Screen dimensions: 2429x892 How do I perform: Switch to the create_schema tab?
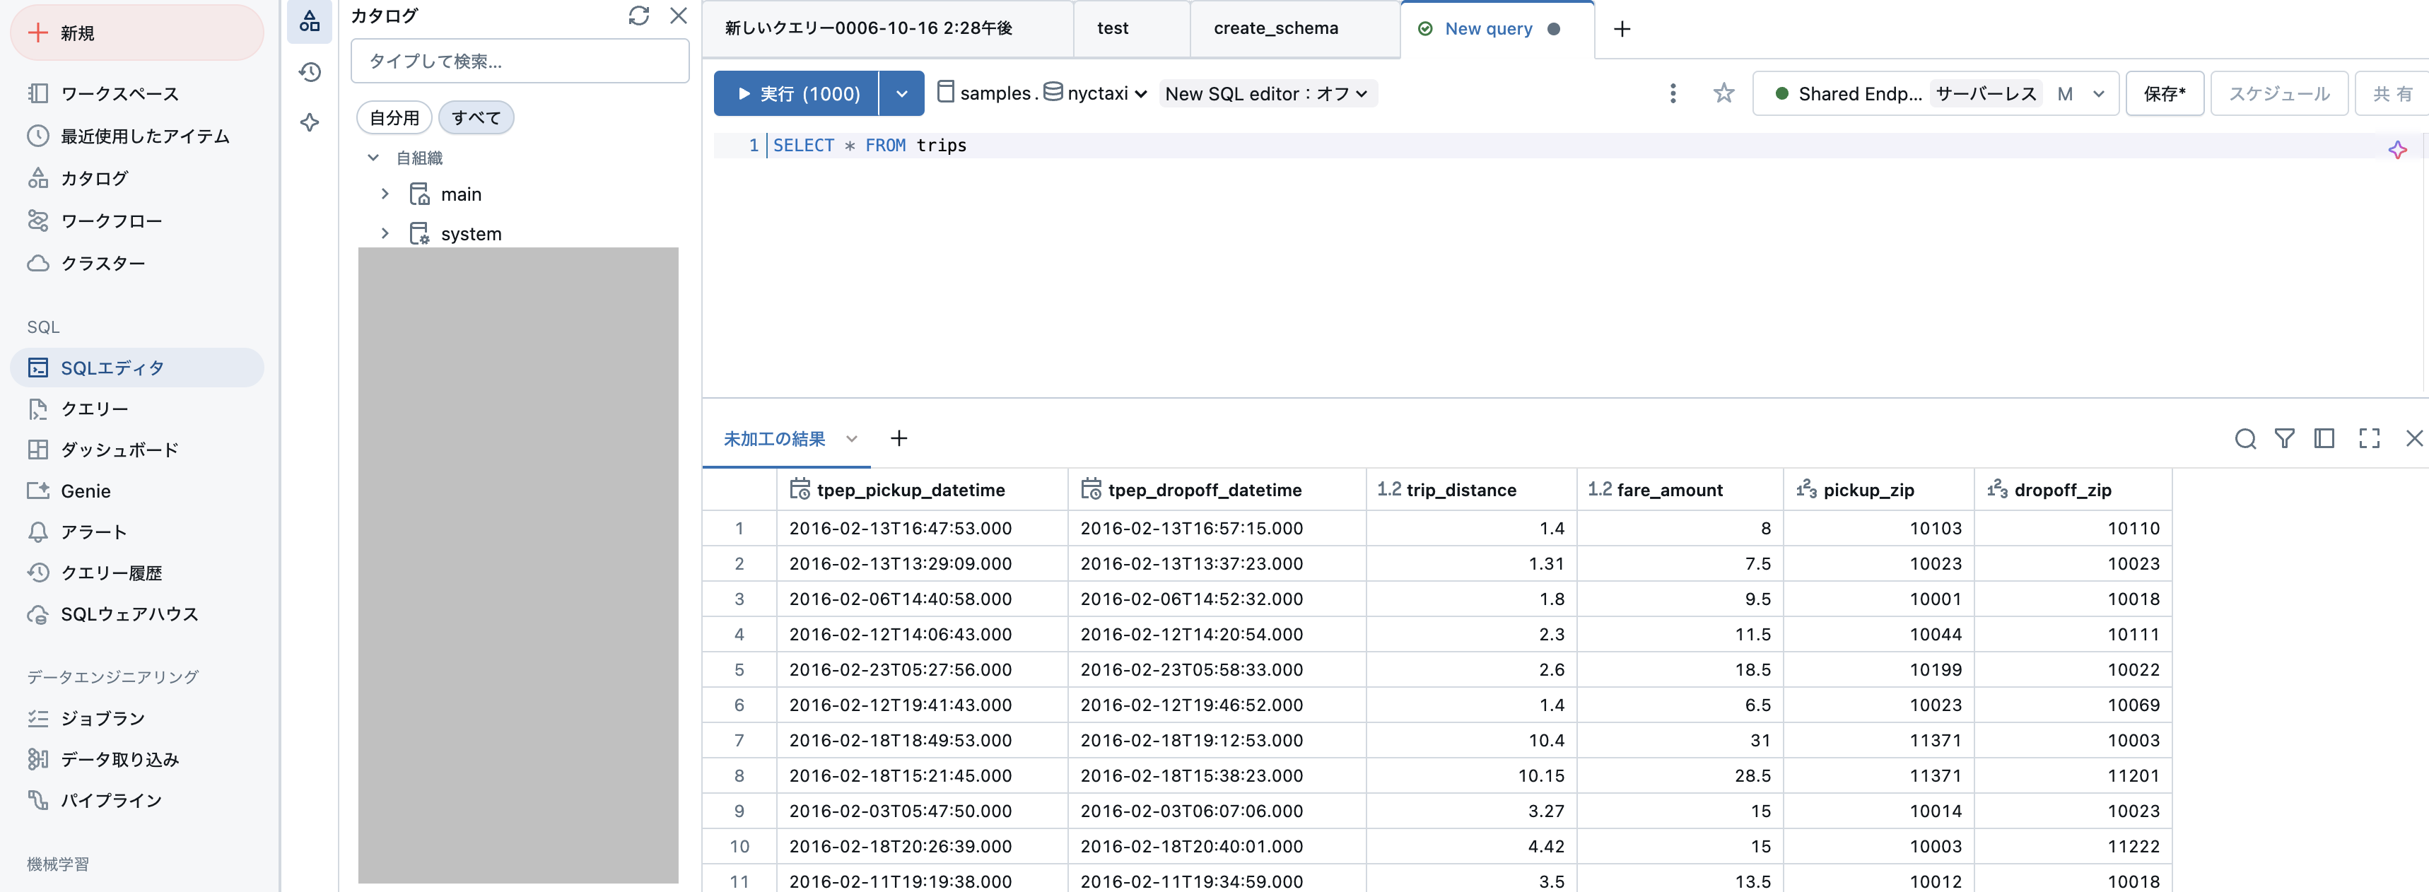1275,28
